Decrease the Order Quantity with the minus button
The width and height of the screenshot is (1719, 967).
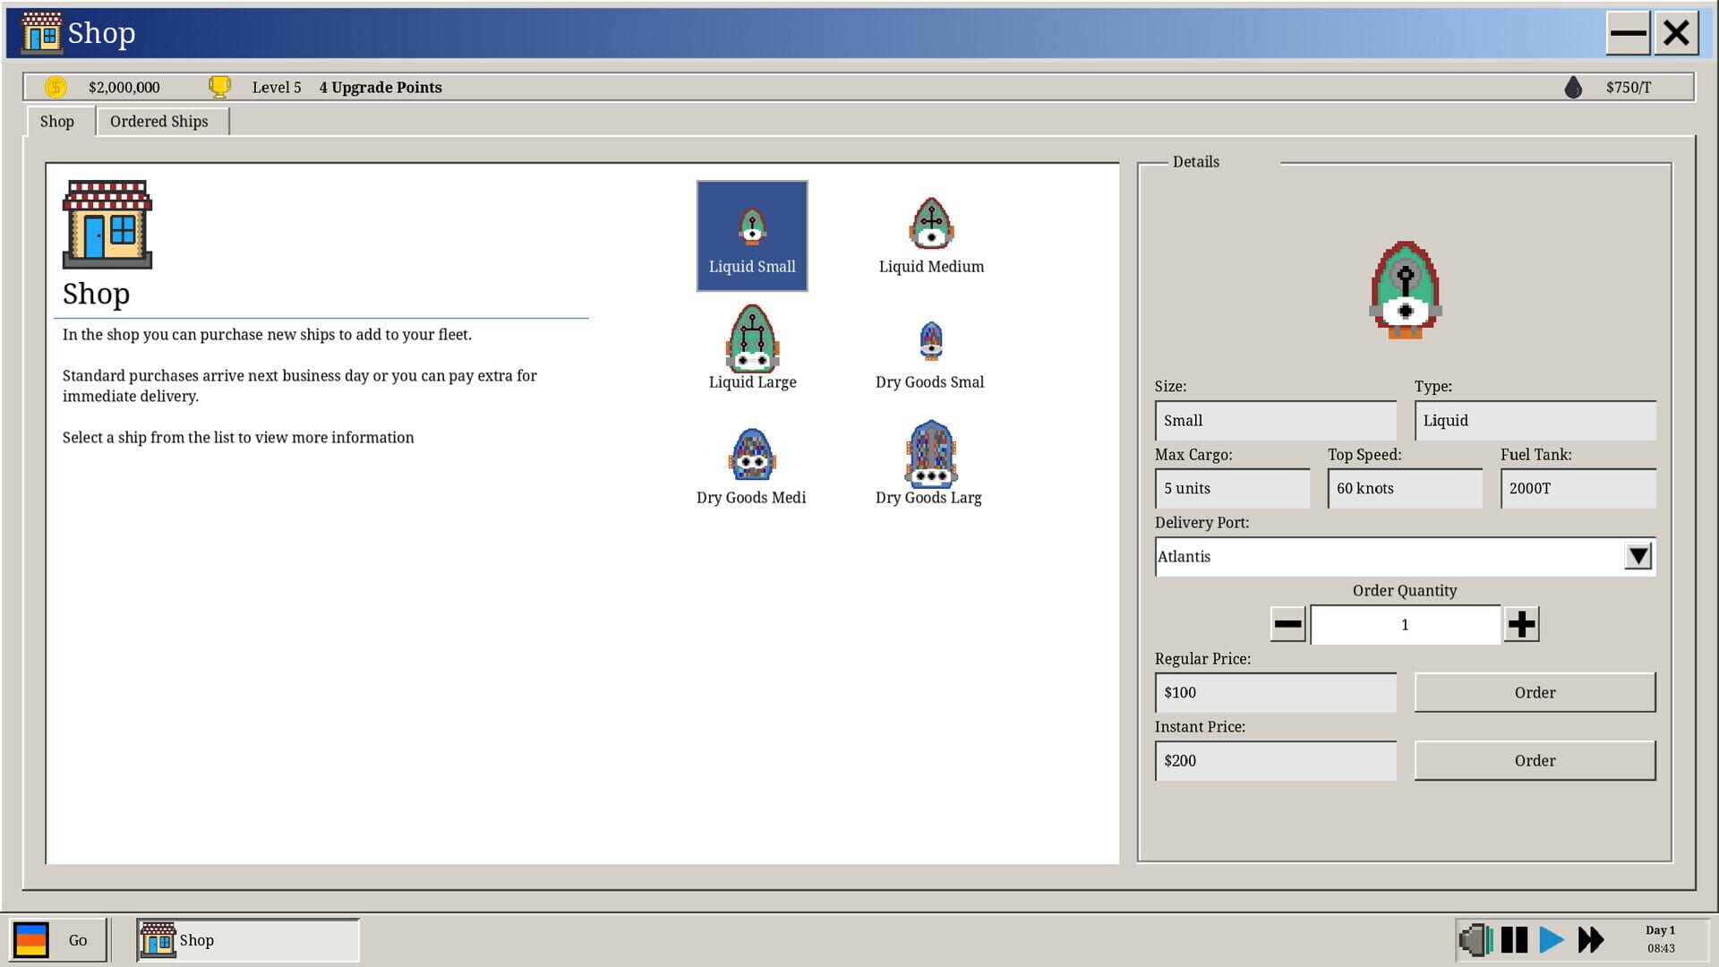pyautogui.click(x=1287, y=624)
